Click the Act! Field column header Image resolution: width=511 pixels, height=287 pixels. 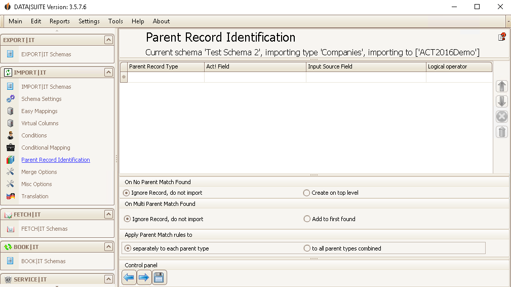(255, 66)
